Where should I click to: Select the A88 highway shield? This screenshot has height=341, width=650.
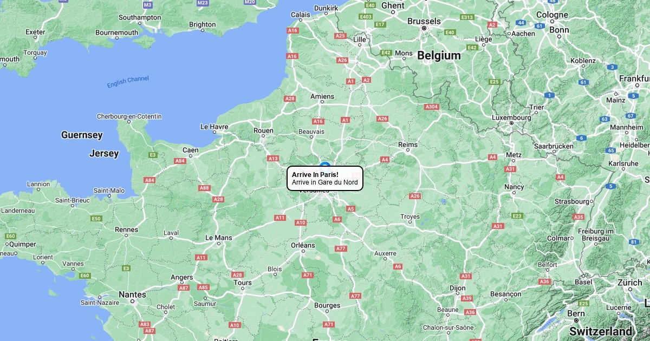pyautogui.click(x=204, y=188)
